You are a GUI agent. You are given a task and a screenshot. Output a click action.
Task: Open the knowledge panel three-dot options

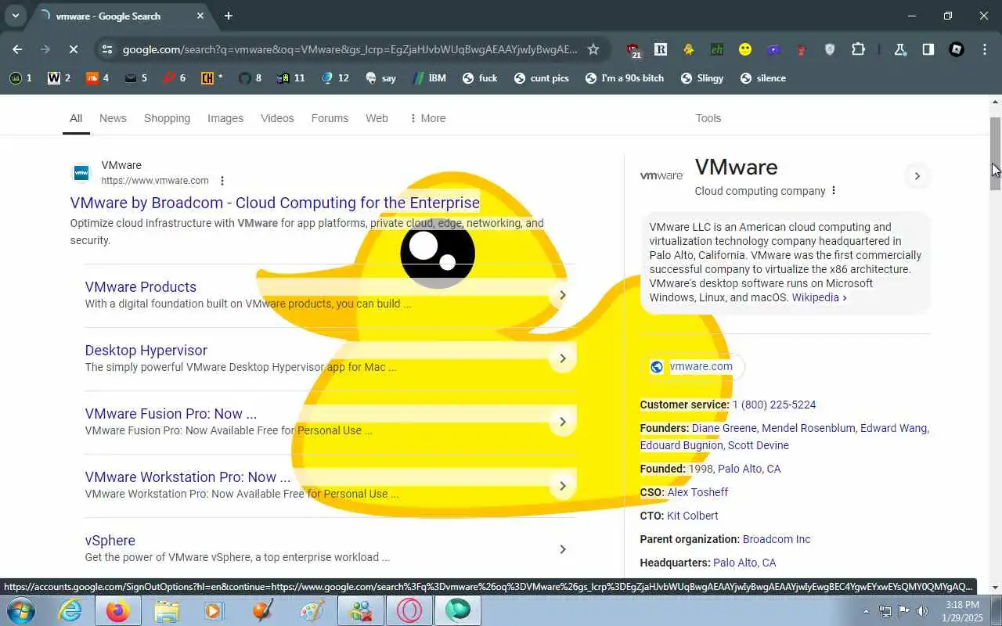point(834,191)
